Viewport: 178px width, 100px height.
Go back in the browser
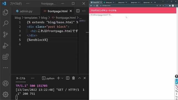click(x=91, y=6)
